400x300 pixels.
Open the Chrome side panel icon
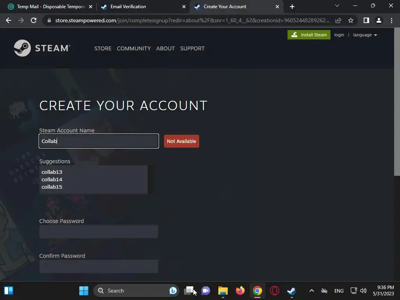point(366,20)
